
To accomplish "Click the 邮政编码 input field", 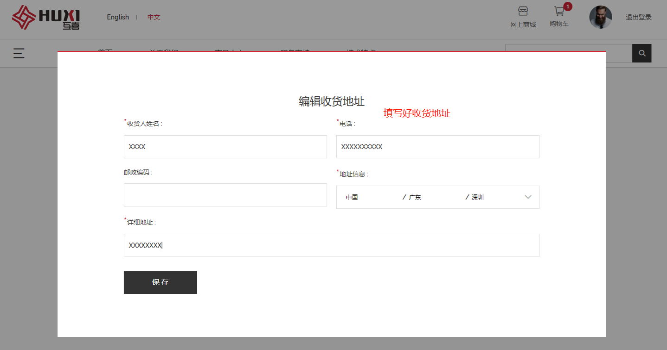I will 225,195.
